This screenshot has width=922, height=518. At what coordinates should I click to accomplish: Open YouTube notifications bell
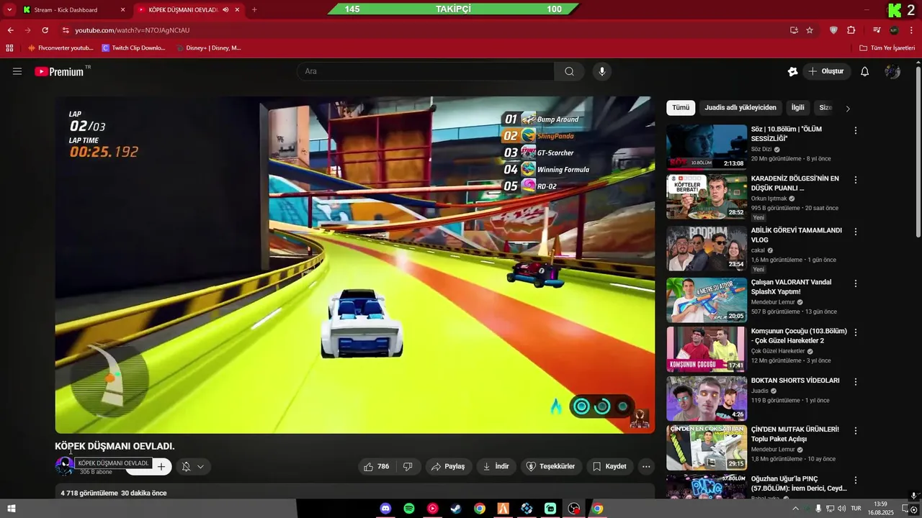click(865, 71)
